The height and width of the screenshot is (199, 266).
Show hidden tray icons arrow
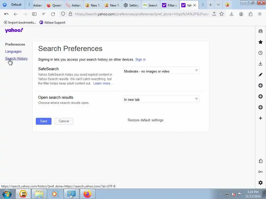click(x=221, y=194)
